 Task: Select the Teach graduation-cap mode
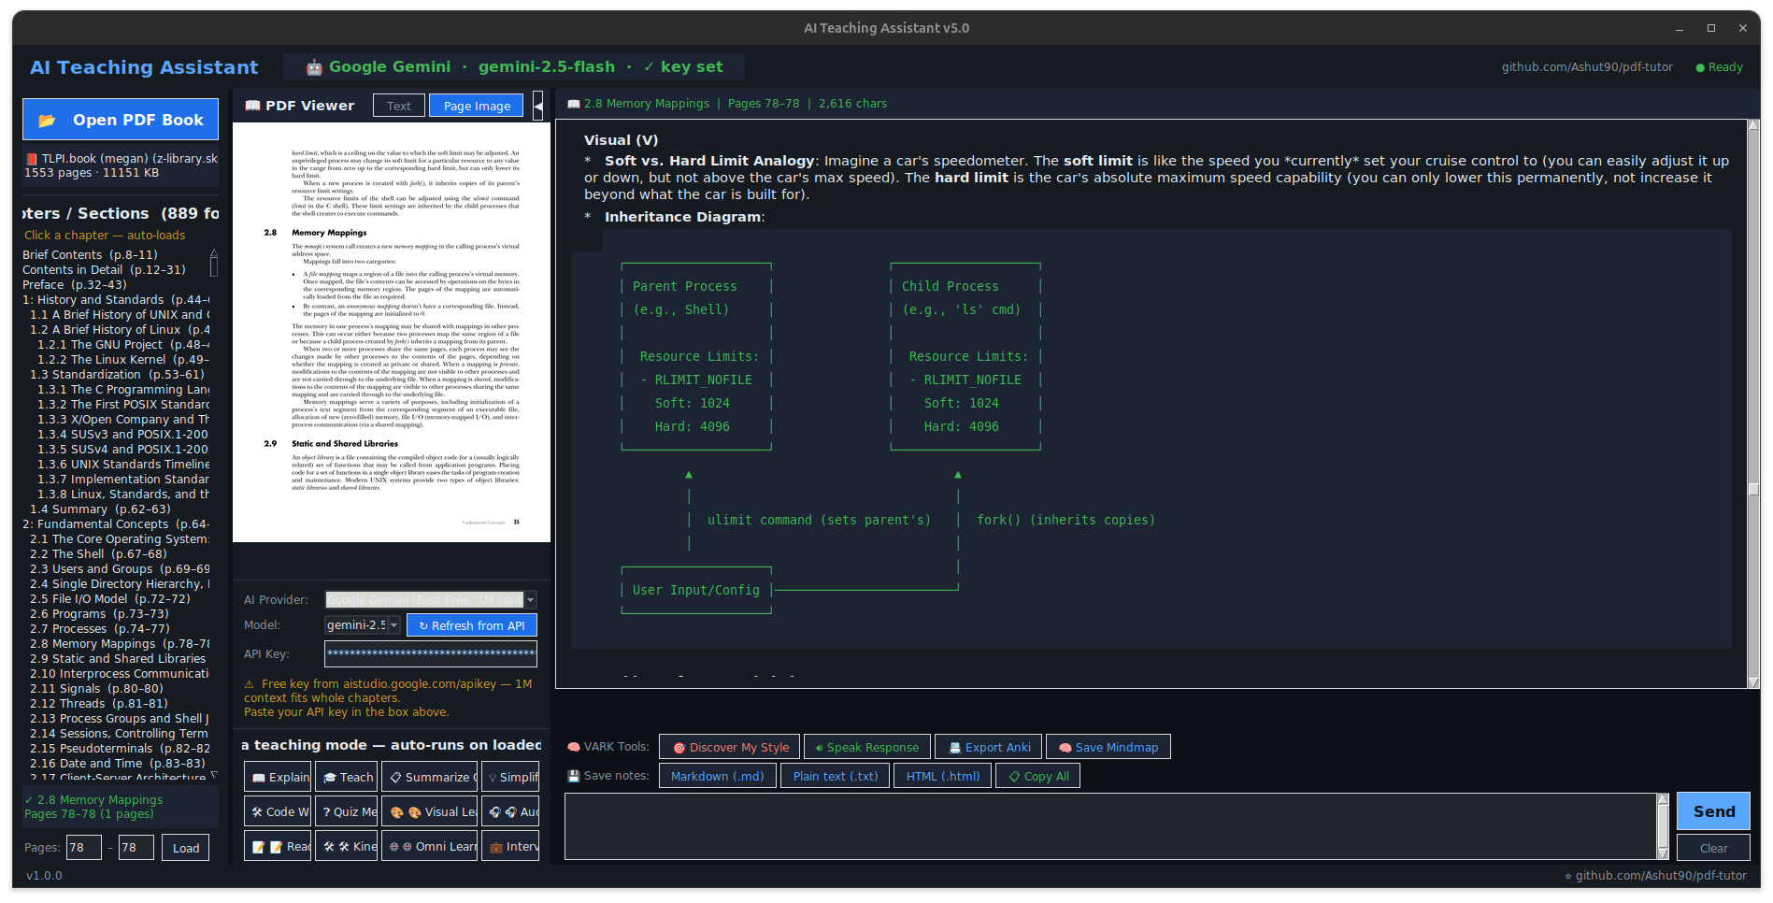pyautogui.click(x=347, y=777)
